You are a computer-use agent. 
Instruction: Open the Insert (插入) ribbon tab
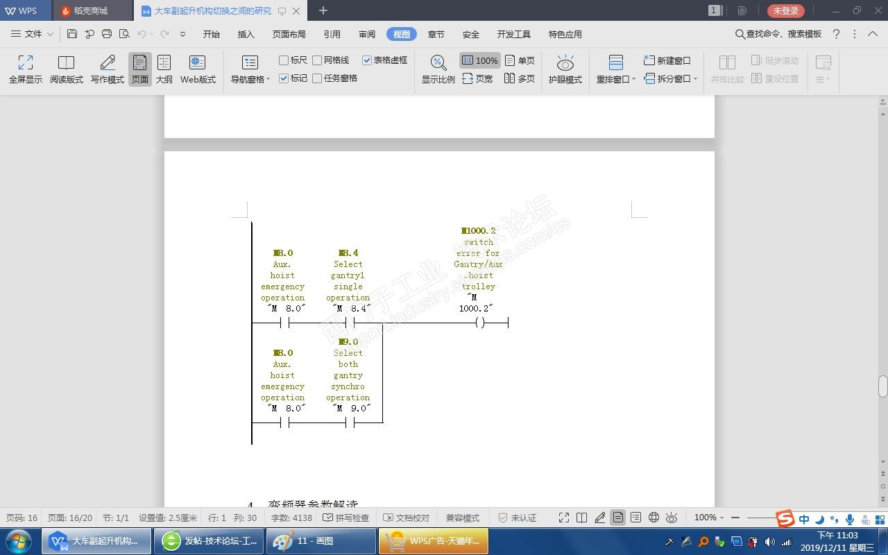click(x=246, y=34)
